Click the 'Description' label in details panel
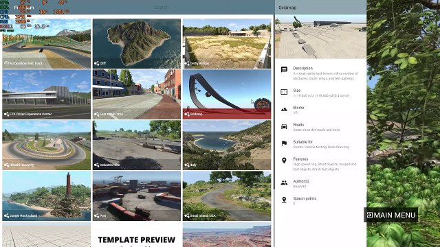 pyautogui.click(x=302, y=68)
